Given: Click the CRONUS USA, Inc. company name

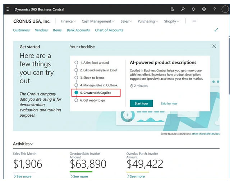Looking at the screenshot, I should [x=32, y=21].
